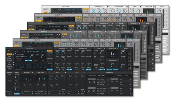Go to next preset in dark front window
This screenshot has width=174, height=101.
[45, 51]
